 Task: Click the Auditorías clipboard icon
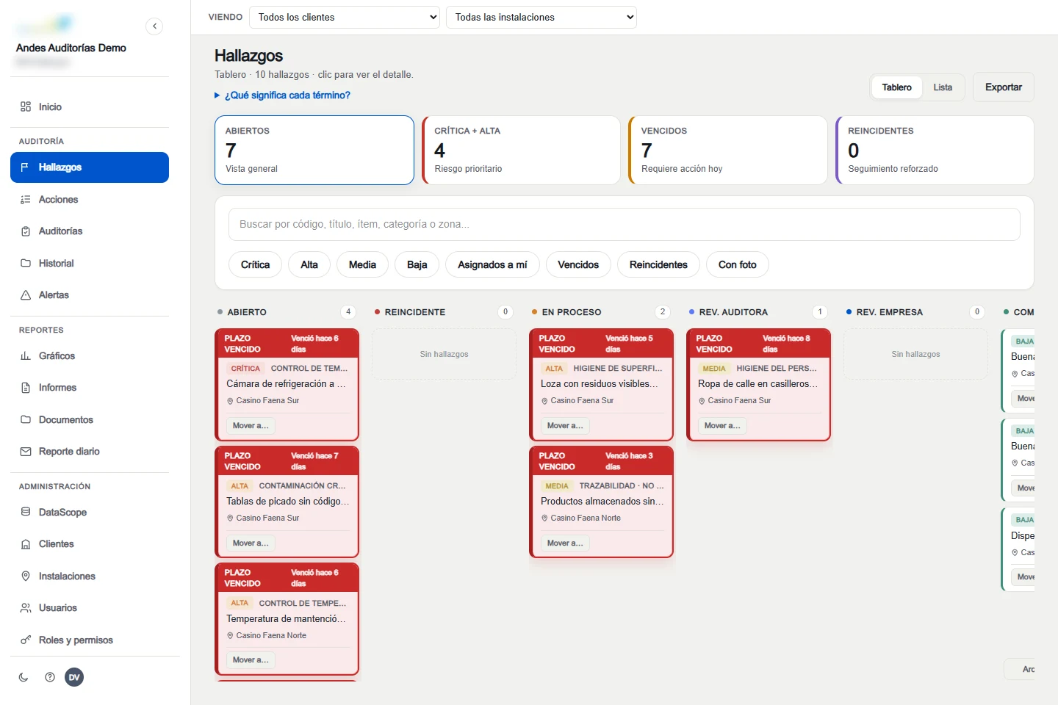(x=26, y=231)
